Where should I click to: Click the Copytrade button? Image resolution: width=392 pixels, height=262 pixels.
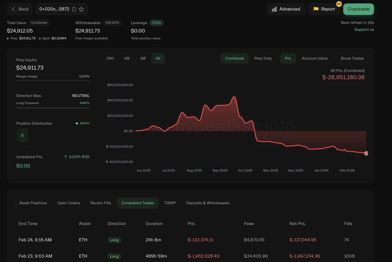(x=358, y=9)
